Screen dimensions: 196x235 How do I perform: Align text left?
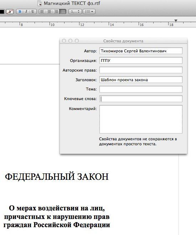[x=42, y=11]
